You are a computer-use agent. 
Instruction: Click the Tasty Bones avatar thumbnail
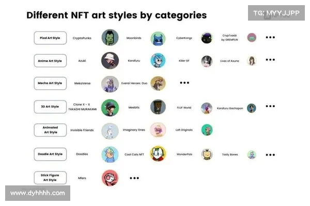click(252, 154)
